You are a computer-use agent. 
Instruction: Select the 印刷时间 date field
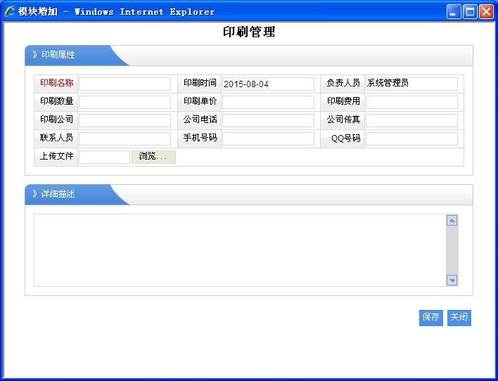click(268, 84)
